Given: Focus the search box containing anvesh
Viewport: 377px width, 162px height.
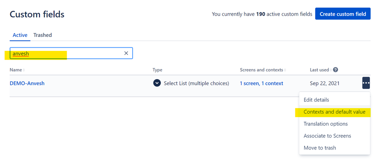Looking at the screenshot, I should coord(71,53).
